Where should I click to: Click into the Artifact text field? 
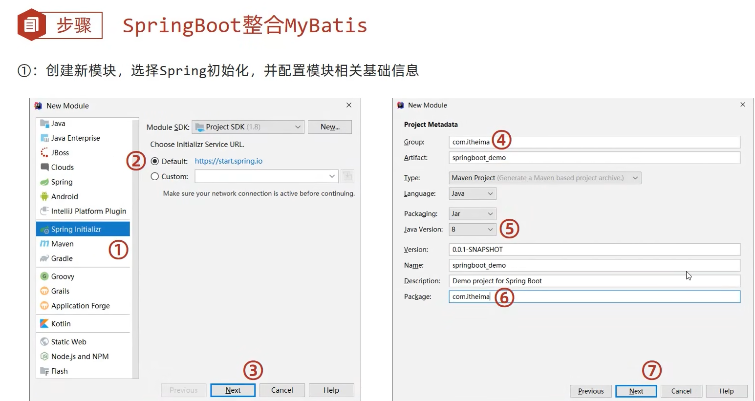(x=594, y=158)
